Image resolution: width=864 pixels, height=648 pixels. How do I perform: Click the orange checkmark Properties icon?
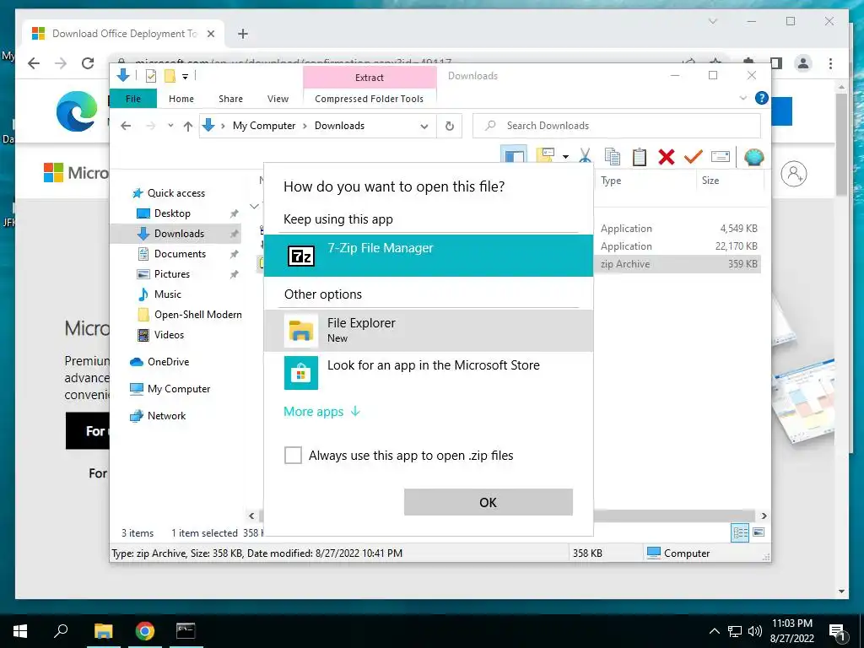694,157
